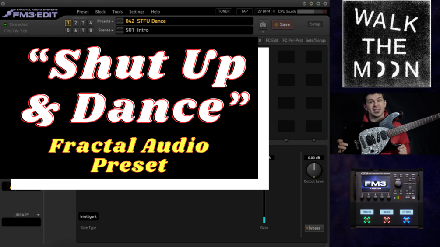Click the camera snapshot icon
The image size is (440, 247).
[263, 24]
